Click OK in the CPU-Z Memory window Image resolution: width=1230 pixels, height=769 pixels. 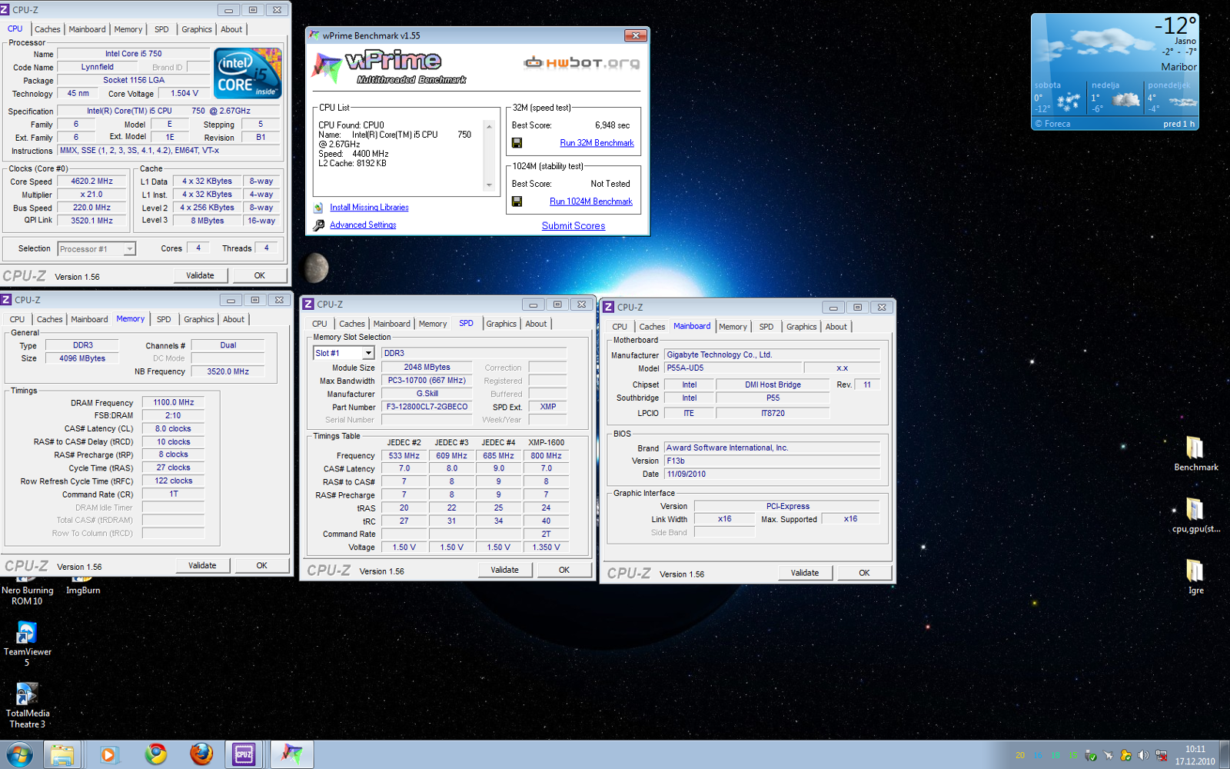(x=261, y=565)
